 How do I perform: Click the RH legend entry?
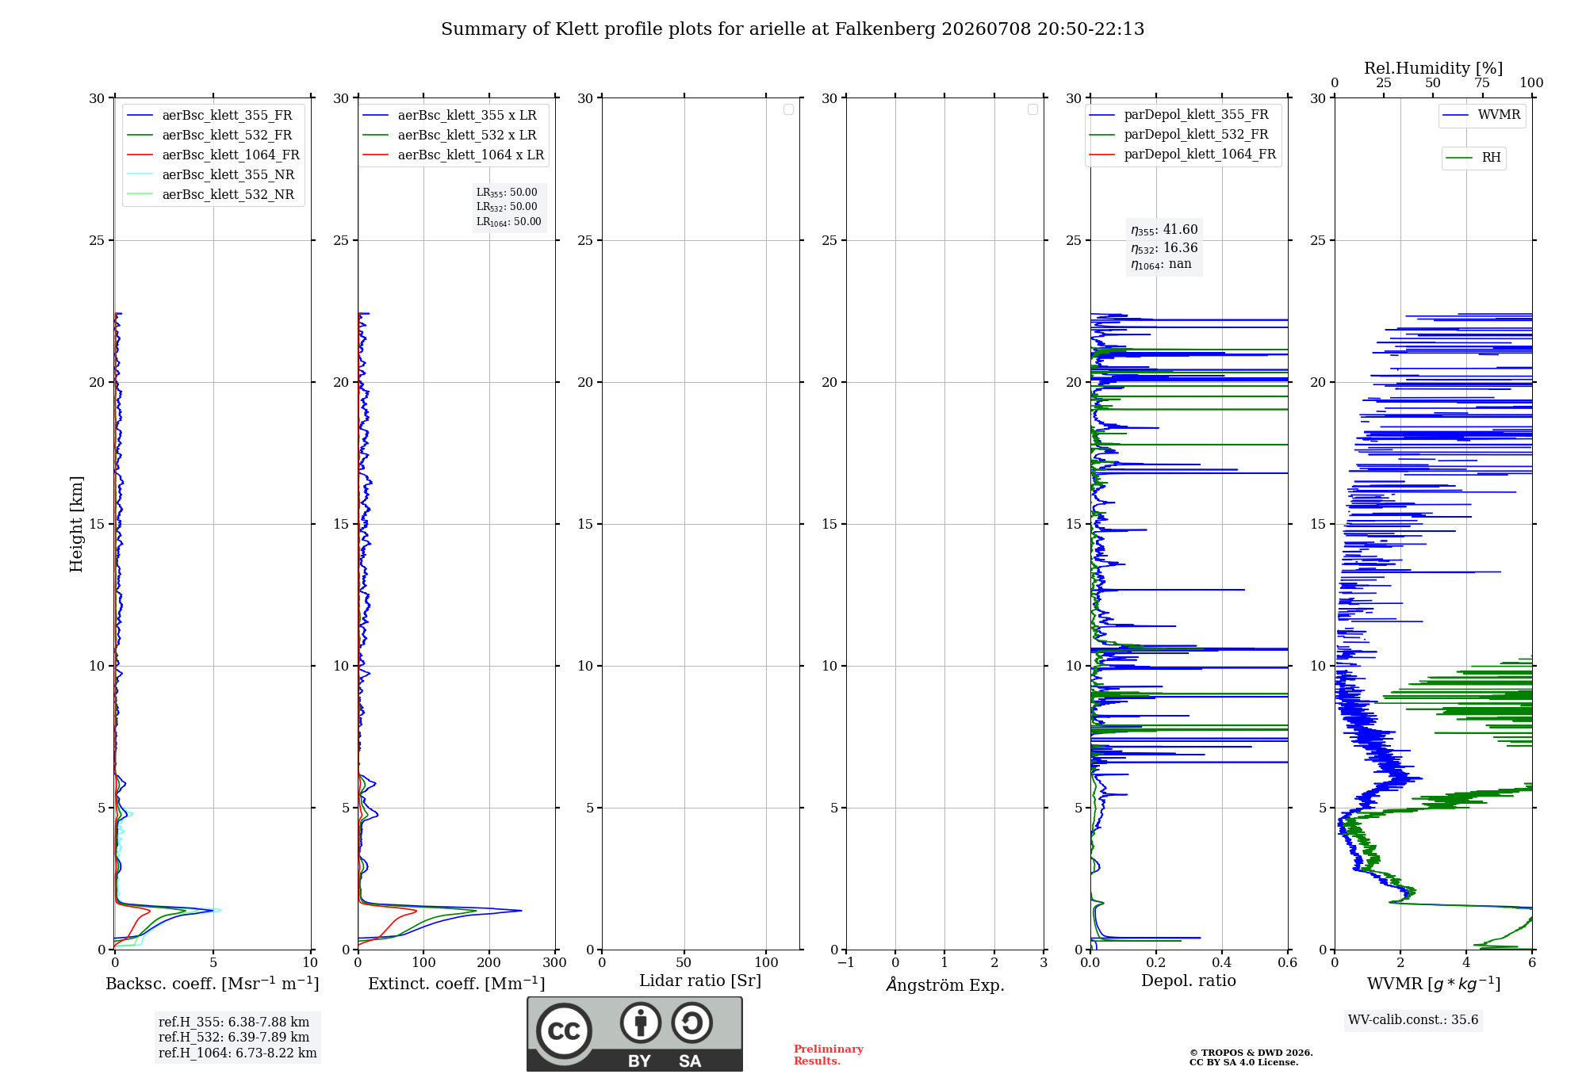click(1473, 158)
